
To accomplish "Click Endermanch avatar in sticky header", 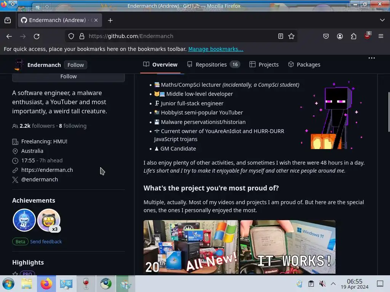I will tap(19, 65).
